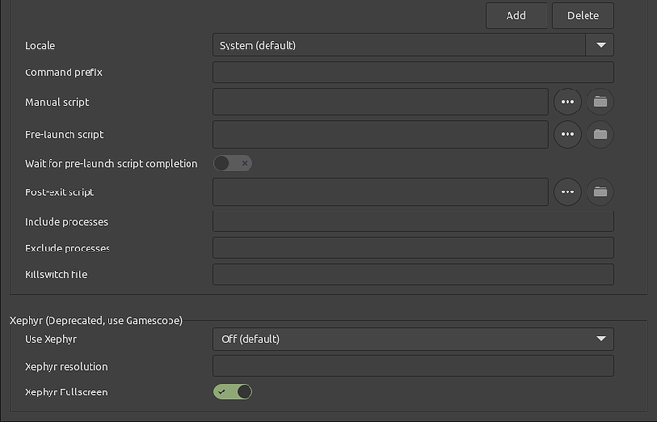Click the Locale dropdown arrow button
The width and height of the screenshot is (657, 422).
[600, 45]
